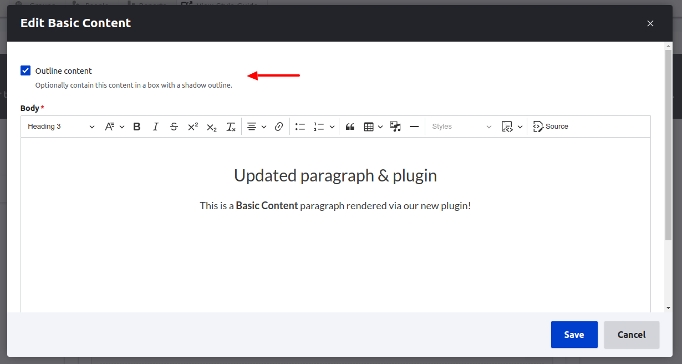Image resolution: width=682 pixels, height=364 pixels.
Task: Remove formatting with the Tx icon
Action: coord(231,126)
